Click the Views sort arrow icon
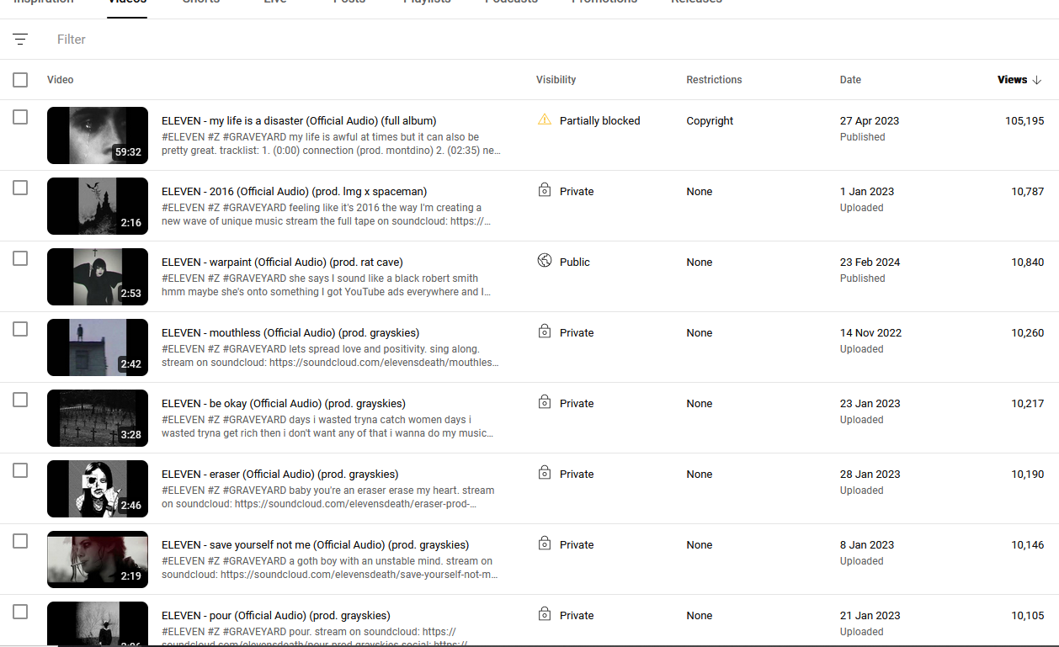 pyautogui.click(x=1036, y=80)
